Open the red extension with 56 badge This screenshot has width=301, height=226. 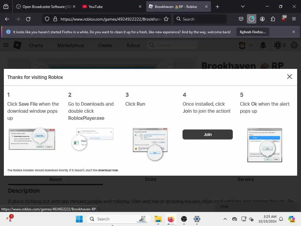tap(284, 19)
